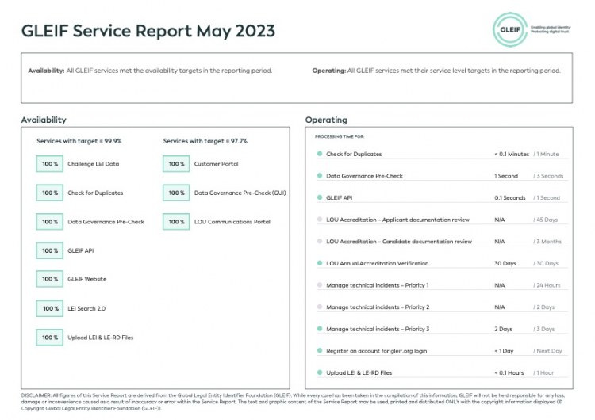Image resolution: width=595 pixels, height=420 pixels.
Task: Click the 100% badge beside Challenge LEI Data
Action: (x=50, y=164)
